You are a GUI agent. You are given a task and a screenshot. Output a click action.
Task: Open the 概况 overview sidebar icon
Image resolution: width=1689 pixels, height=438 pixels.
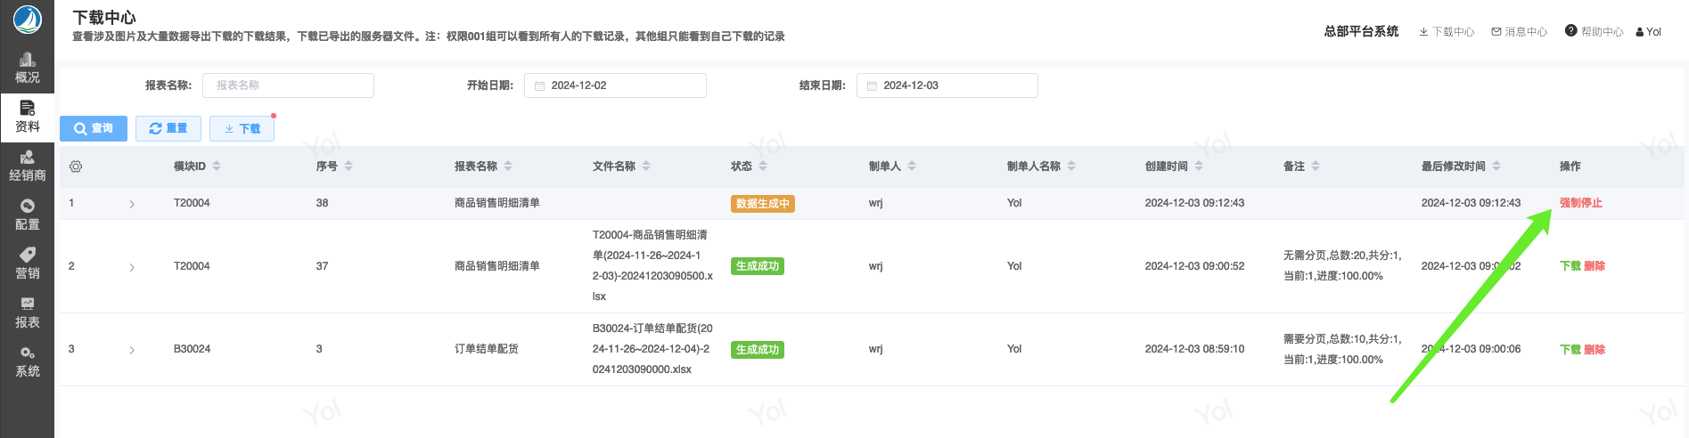27,68
